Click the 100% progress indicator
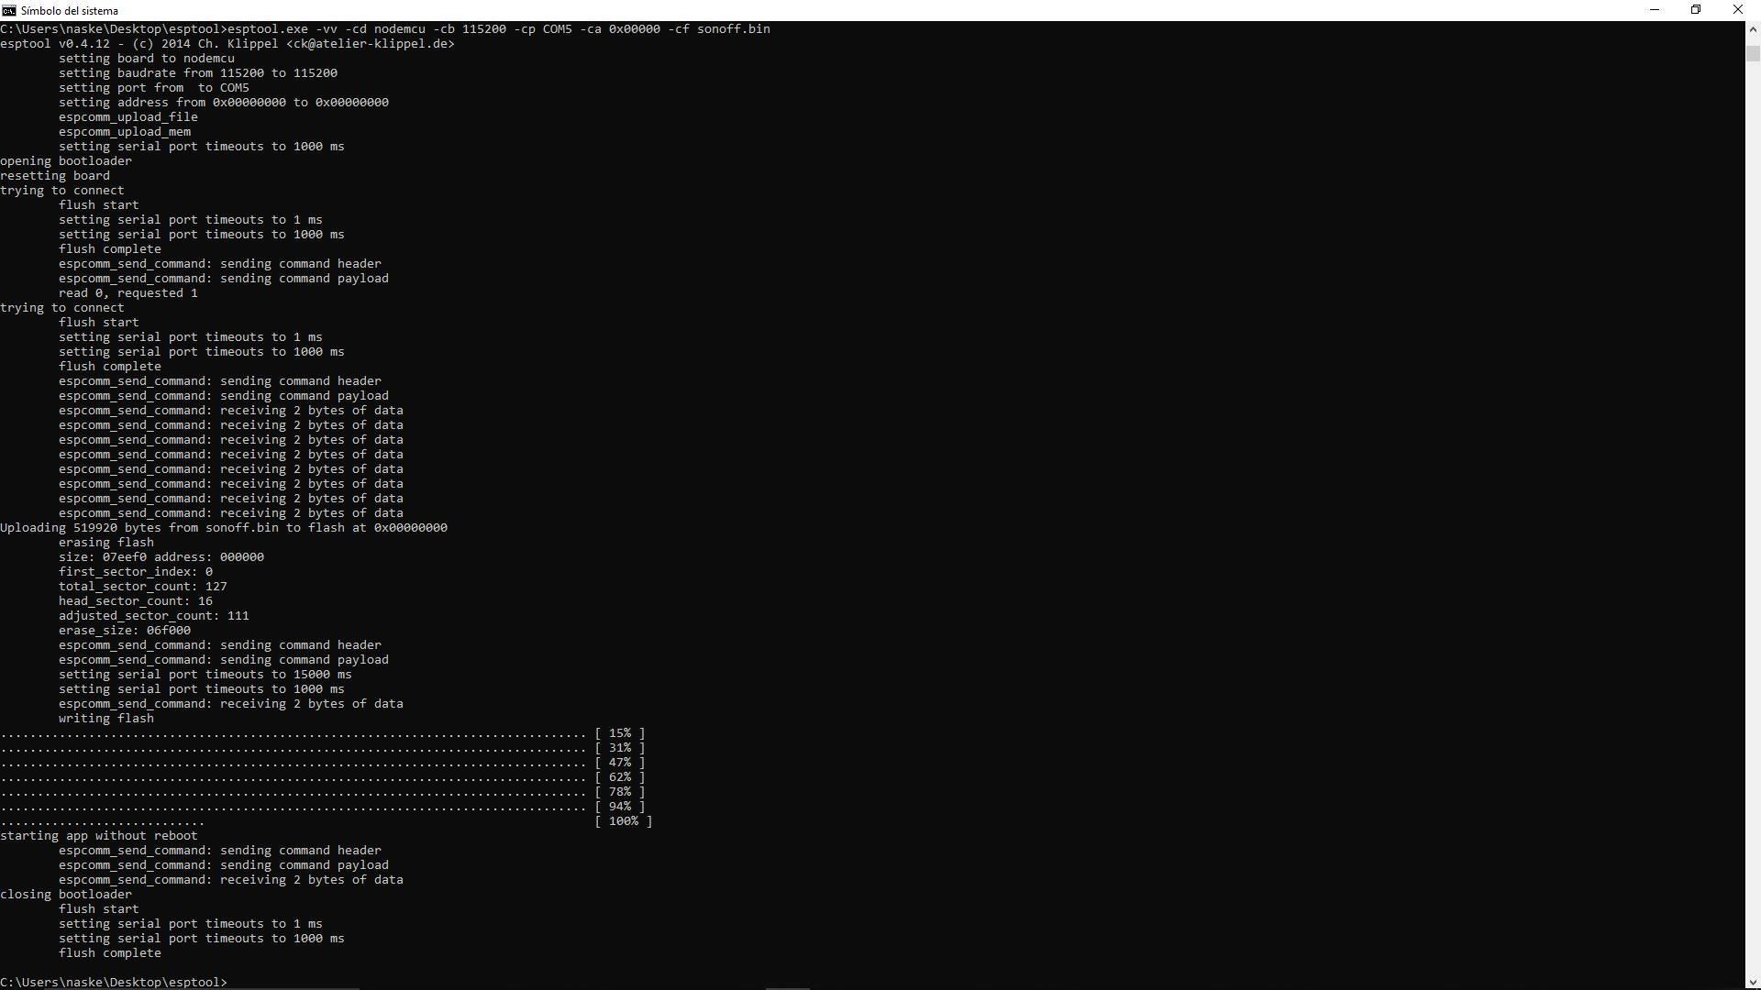The height and width of the screenshot is (990, 1761). coord(623,821)
